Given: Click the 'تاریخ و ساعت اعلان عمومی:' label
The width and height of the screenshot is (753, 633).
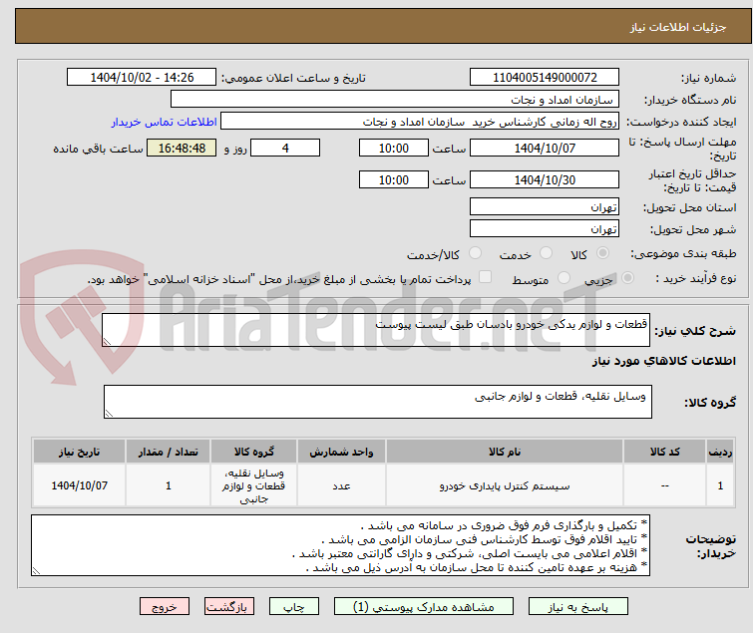Looking at the screenshot, I should tap(293, 78).
